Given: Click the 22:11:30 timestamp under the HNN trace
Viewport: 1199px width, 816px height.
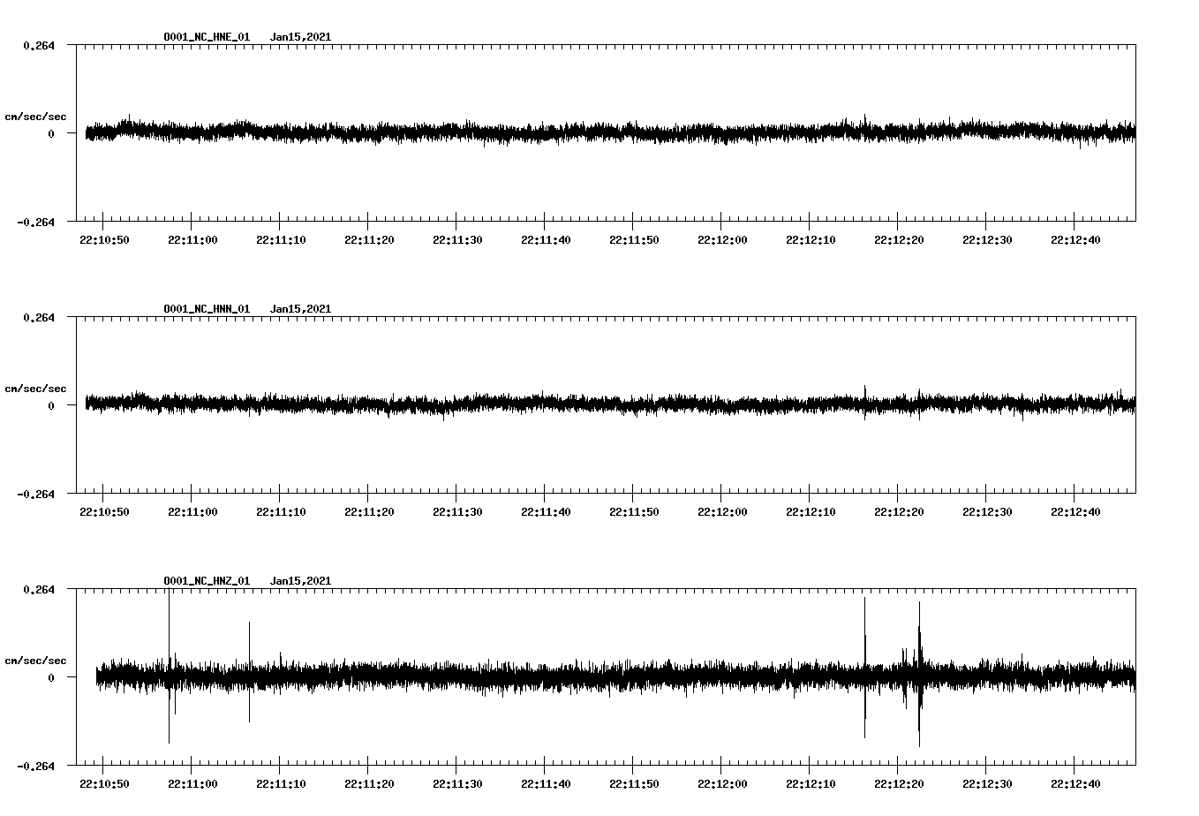Looking at the screenshot, I should point(457,510).
